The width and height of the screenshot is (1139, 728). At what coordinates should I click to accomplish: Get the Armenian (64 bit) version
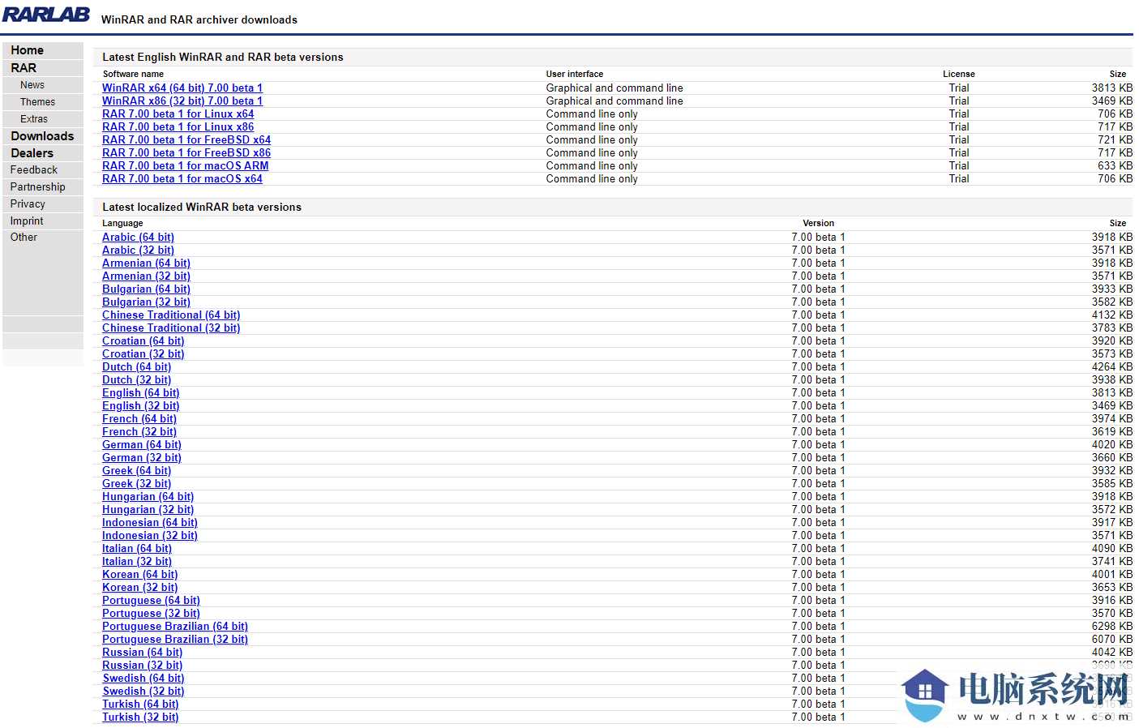pos(146,263)
